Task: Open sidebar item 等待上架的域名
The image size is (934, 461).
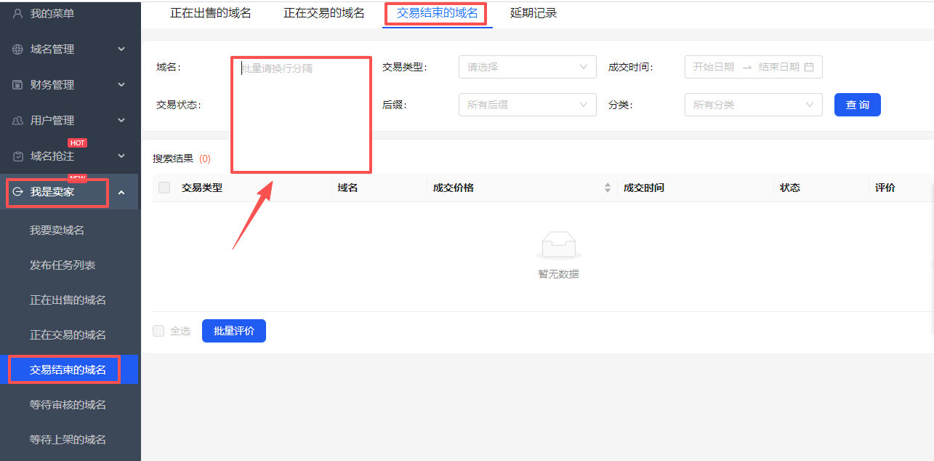Action: click(68, 439)
